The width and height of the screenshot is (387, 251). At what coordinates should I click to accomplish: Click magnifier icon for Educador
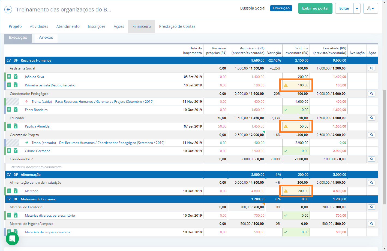(x=371, y=118)
